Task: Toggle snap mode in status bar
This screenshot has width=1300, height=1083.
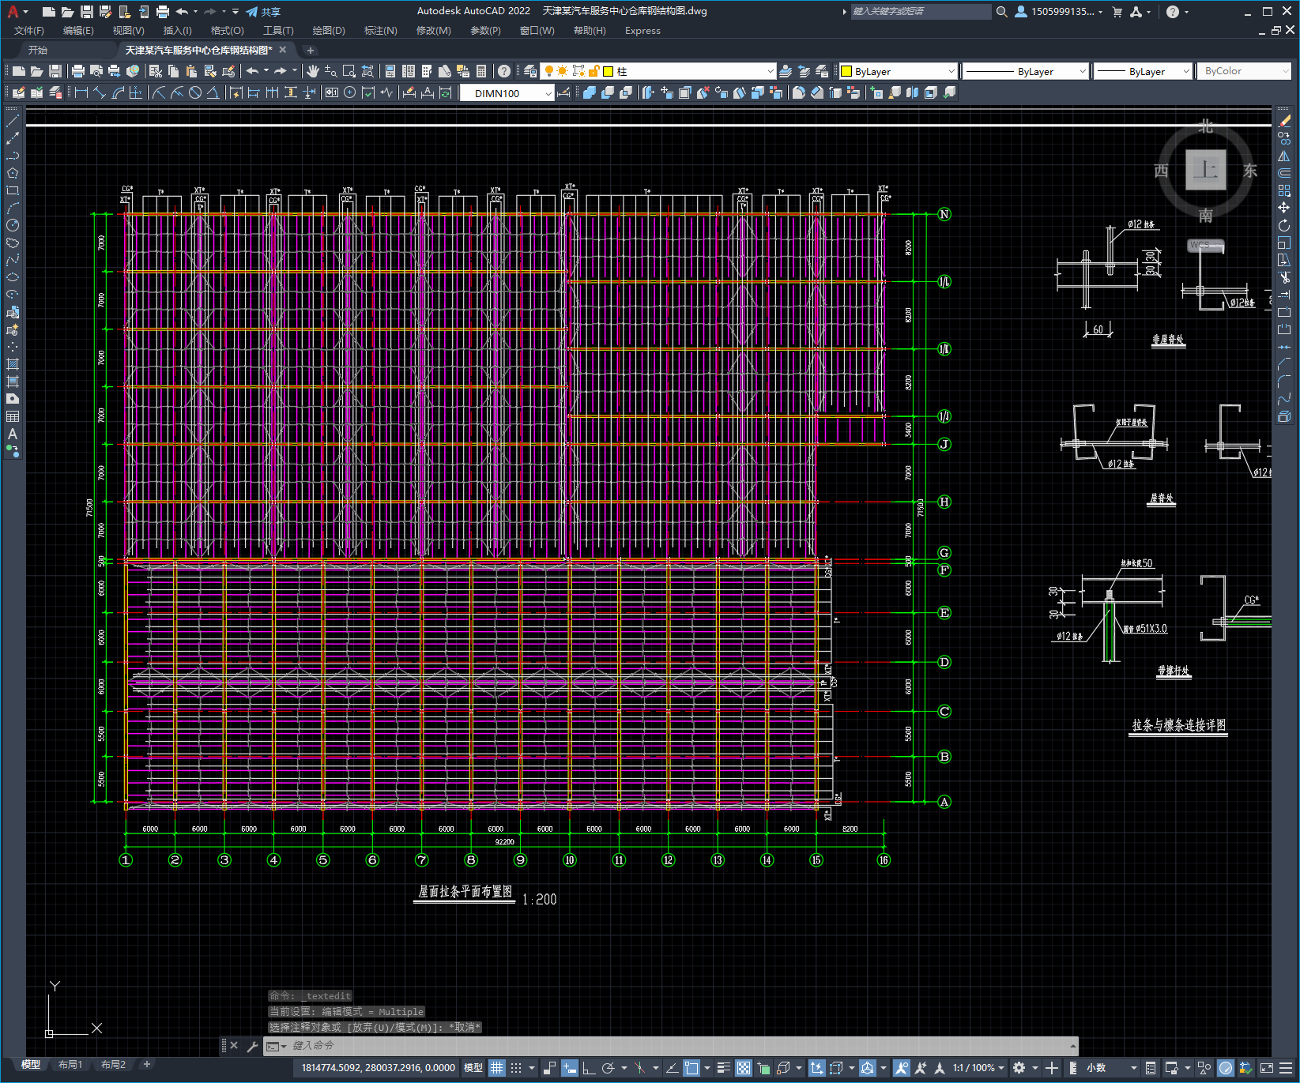Action: [516, 1068]
